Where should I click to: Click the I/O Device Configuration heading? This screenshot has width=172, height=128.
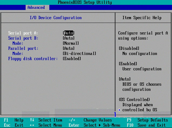tap(56, 18)
